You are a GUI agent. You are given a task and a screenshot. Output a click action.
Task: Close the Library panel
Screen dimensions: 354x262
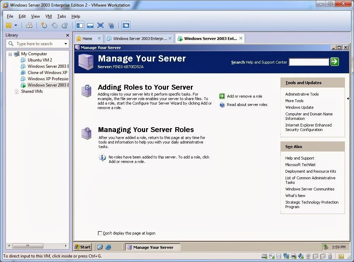coord(68,35)
